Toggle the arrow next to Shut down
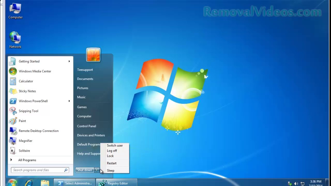 click(x=97, y=170)
